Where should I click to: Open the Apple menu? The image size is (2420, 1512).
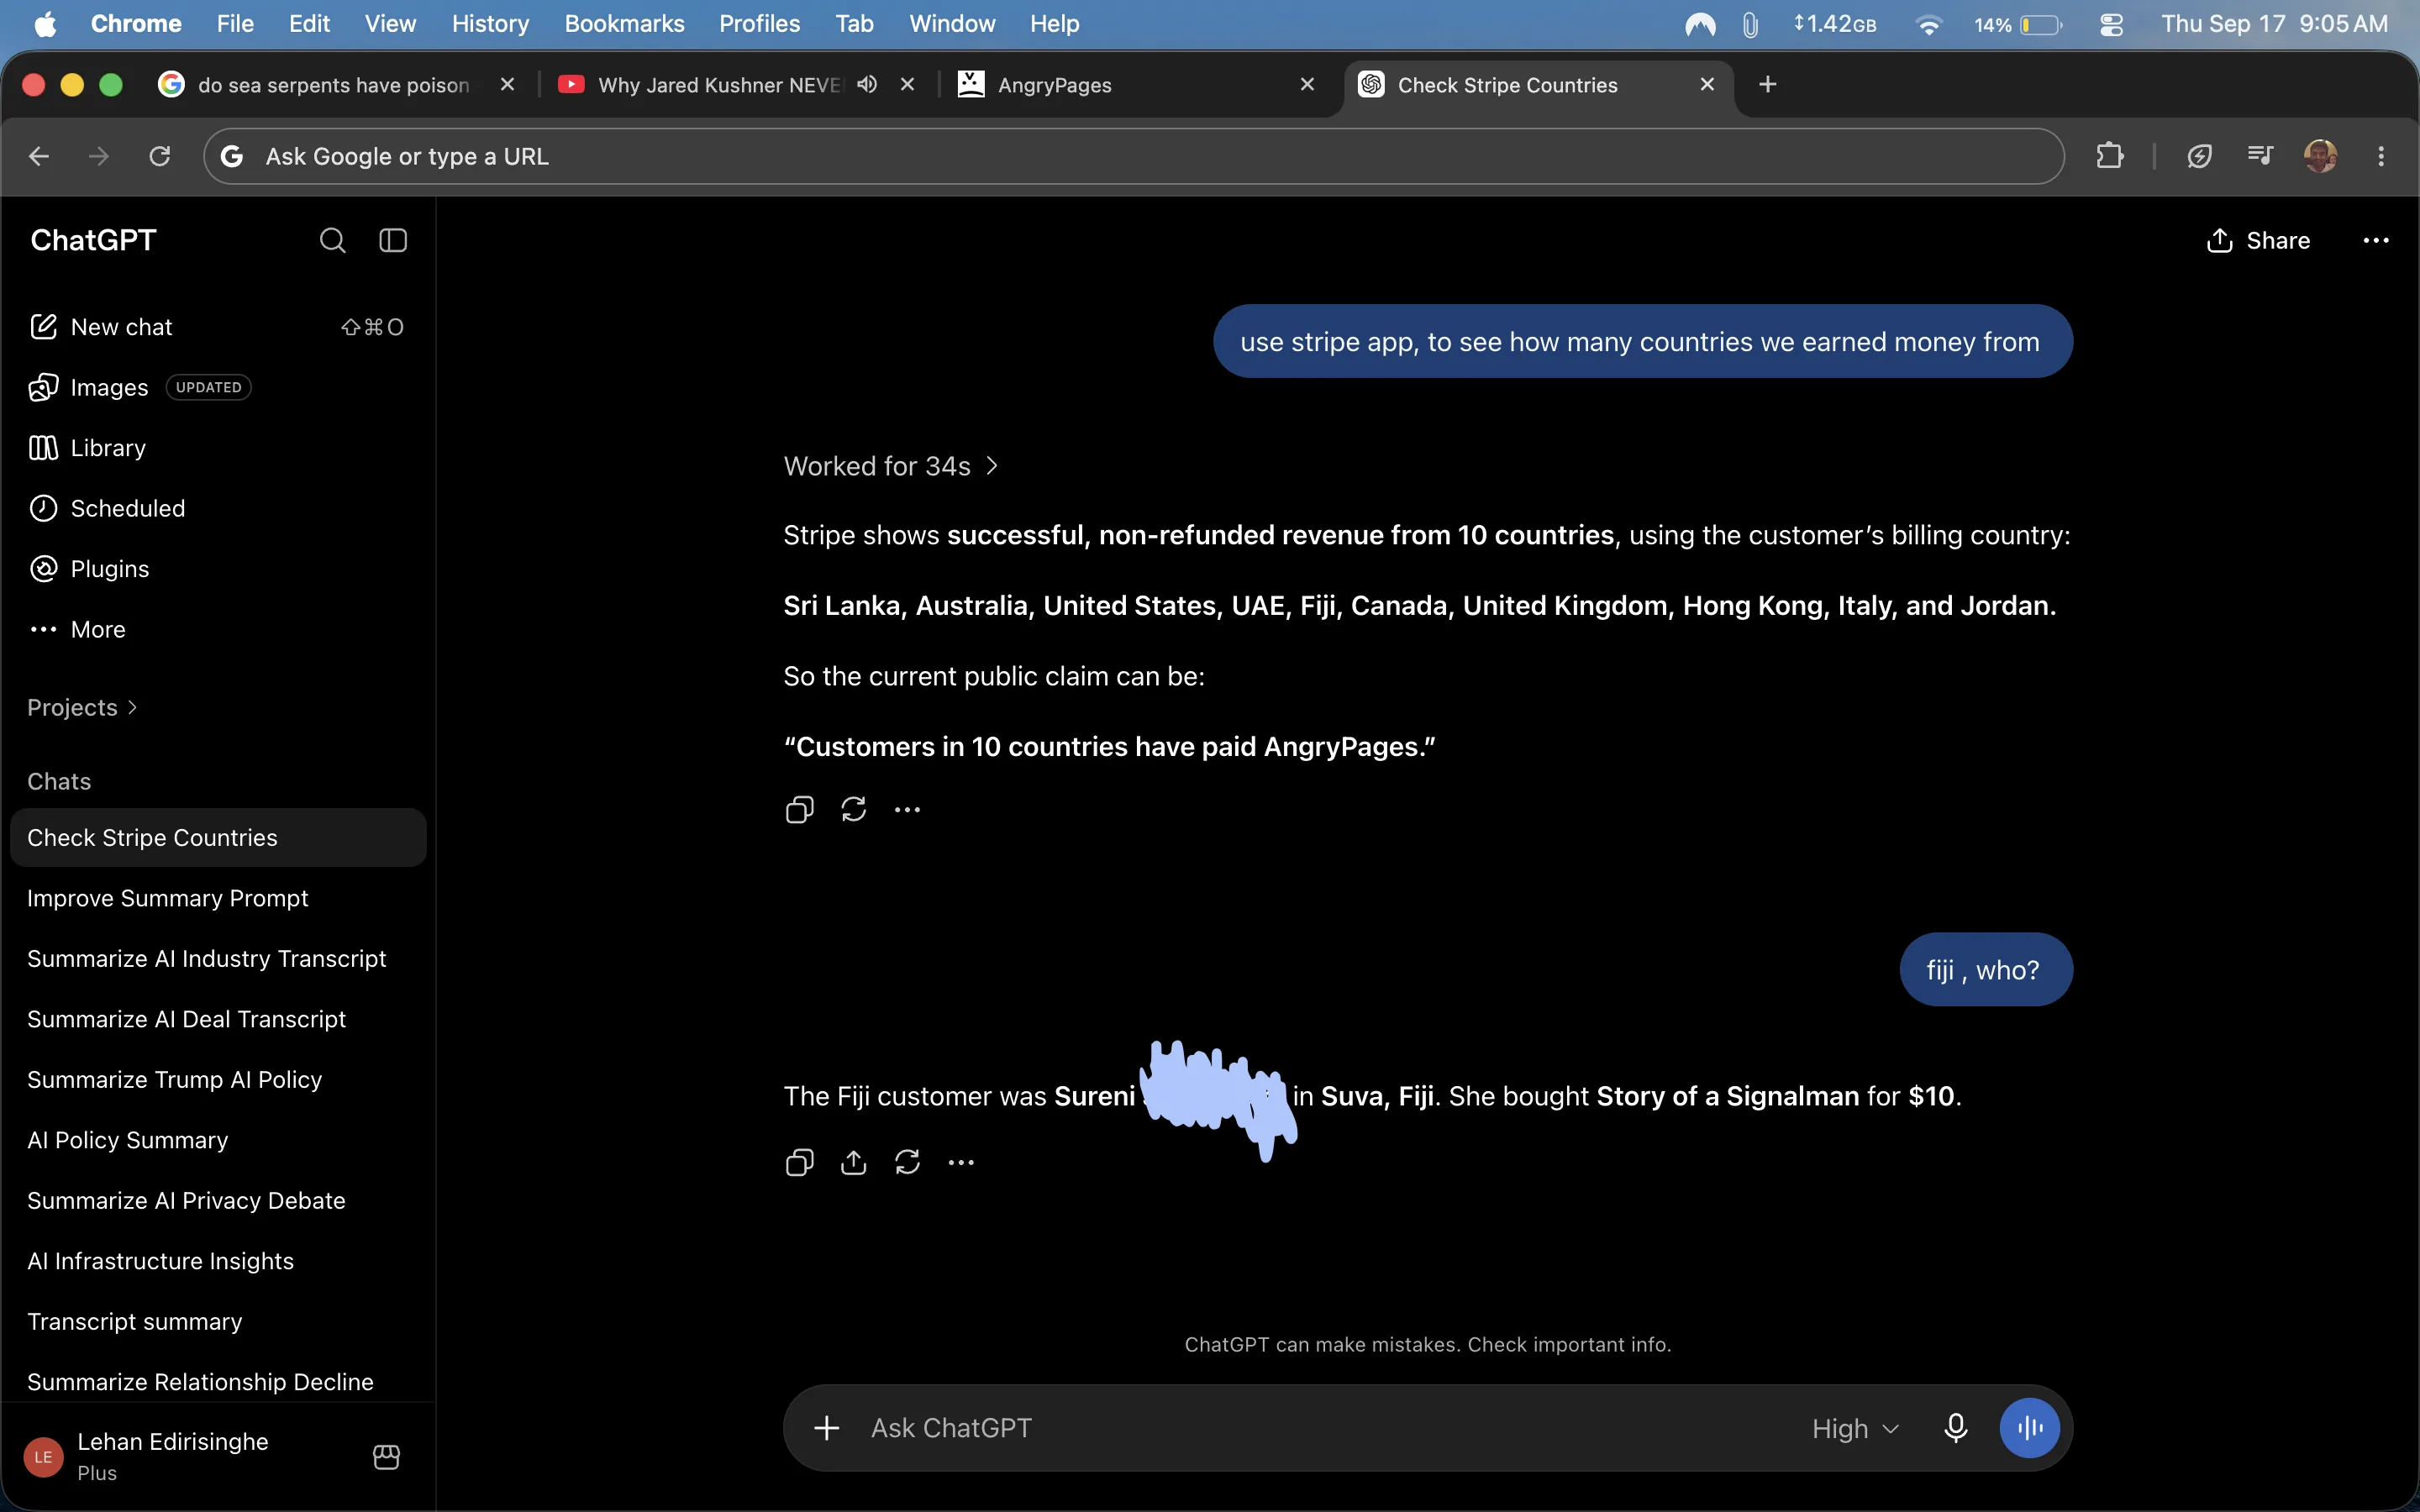click(x=45, y=23)
